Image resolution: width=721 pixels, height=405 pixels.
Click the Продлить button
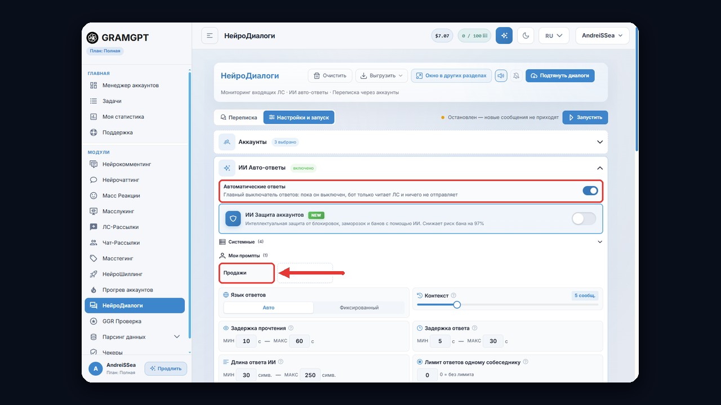pyautogui.click(x=166, y=368)
